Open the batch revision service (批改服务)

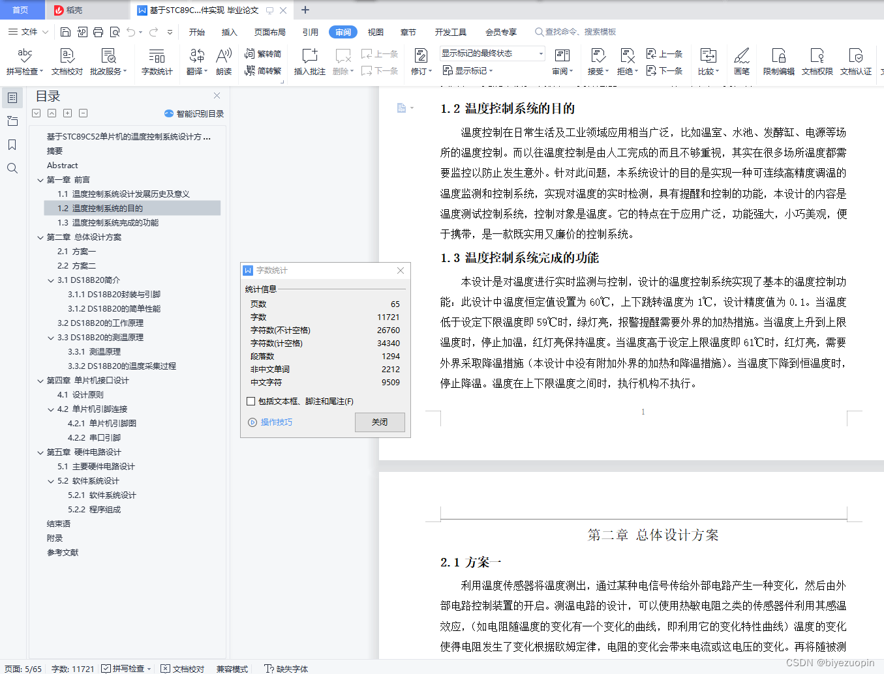[x=108, y=62]
